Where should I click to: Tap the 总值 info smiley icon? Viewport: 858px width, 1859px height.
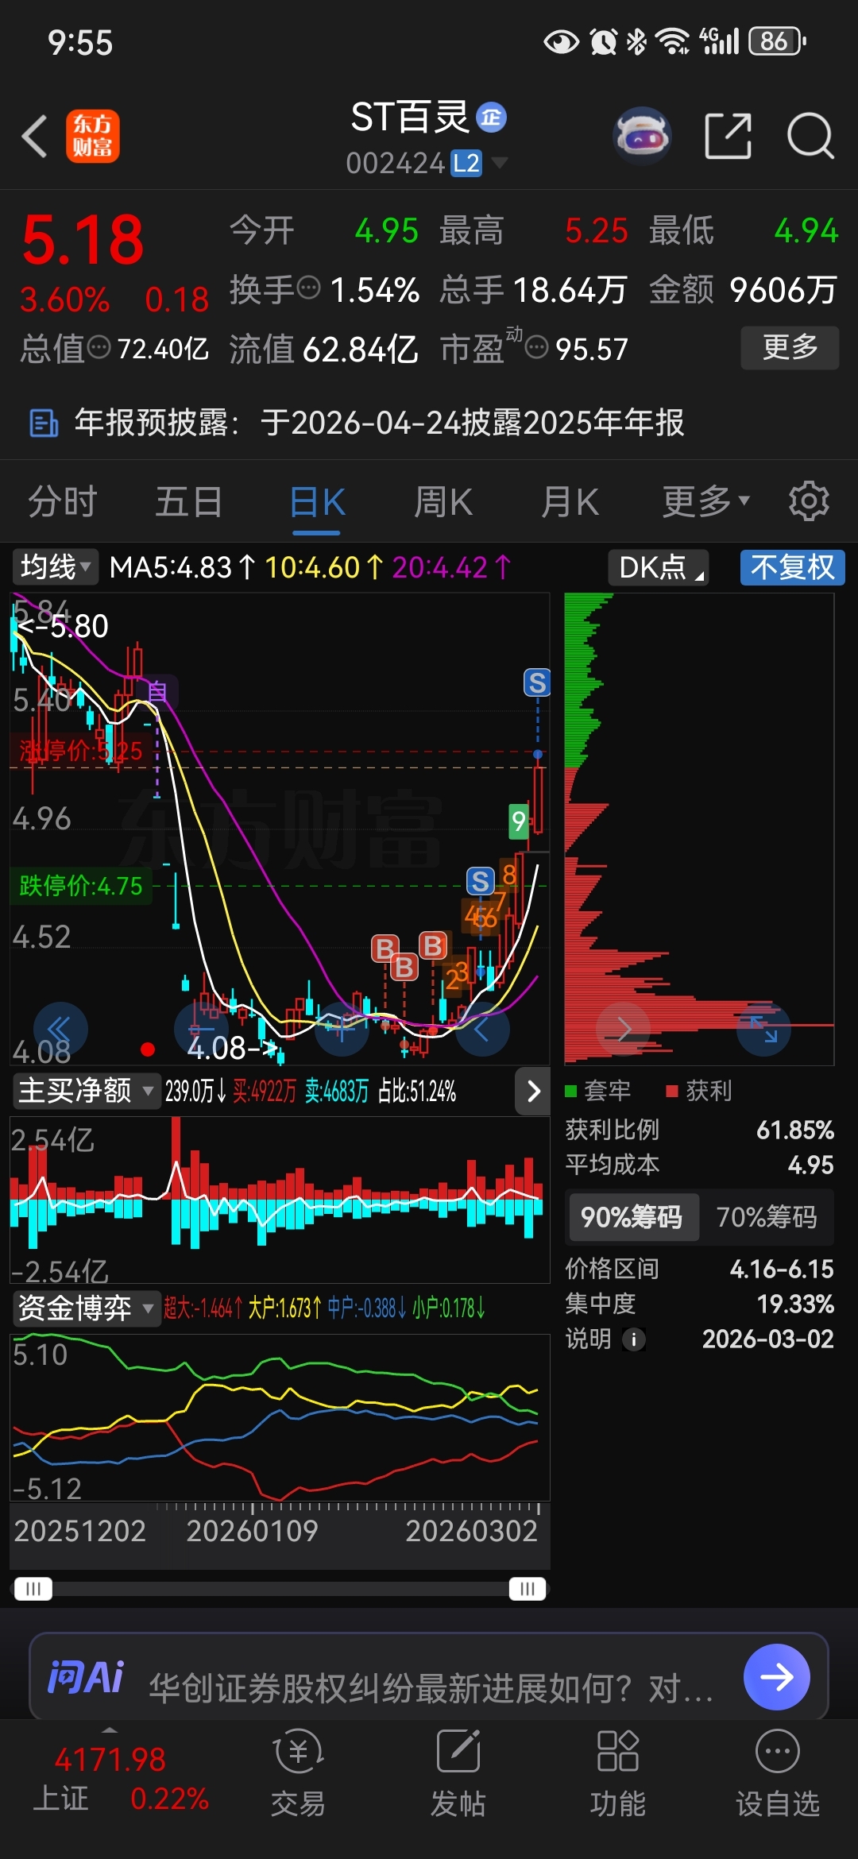99,347
